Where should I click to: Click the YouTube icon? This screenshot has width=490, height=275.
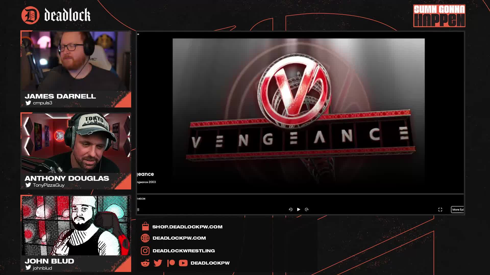[x=183, y=263]
